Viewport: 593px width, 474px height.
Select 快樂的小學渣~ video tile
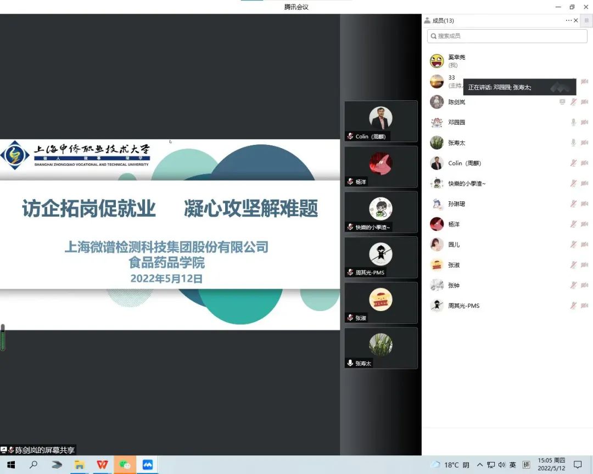(x=381, y=212)
